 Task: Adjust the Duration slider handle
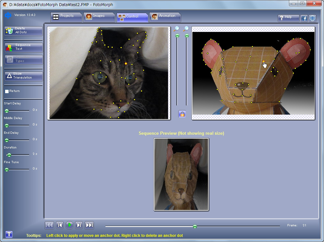coord(9,155)
